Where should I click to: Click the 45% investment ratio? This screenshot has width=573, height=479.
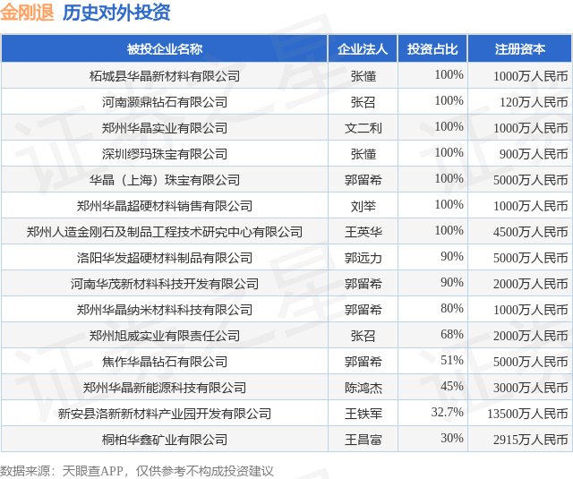(452, 386)
